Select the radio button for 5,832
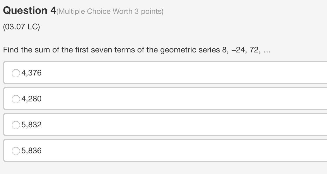This screenshot has height=174, width=327. 16,125
